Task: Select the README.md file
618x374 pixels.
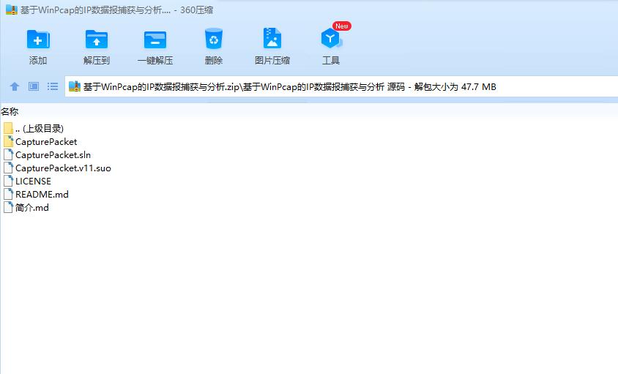Action: pyautogui.click(x=42, y=194)
